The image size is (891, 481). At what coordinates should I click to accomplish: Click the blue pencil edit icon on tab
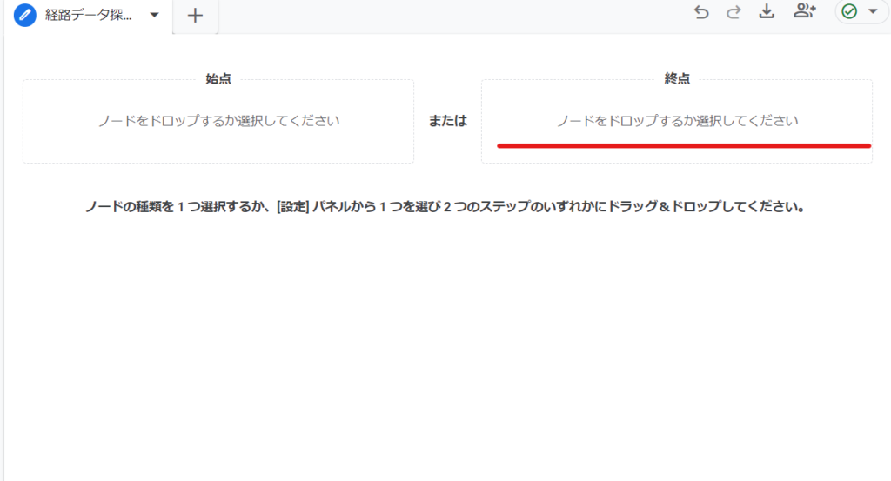click(x=25, y=16)
